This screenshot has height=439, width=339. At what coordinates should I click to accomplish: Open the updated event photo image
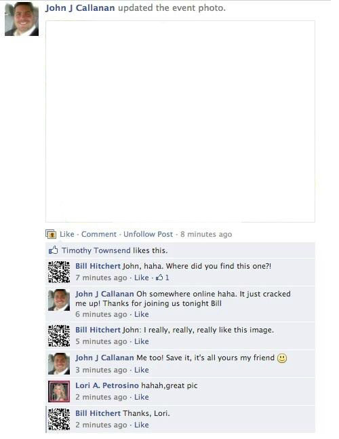(180, 121)
